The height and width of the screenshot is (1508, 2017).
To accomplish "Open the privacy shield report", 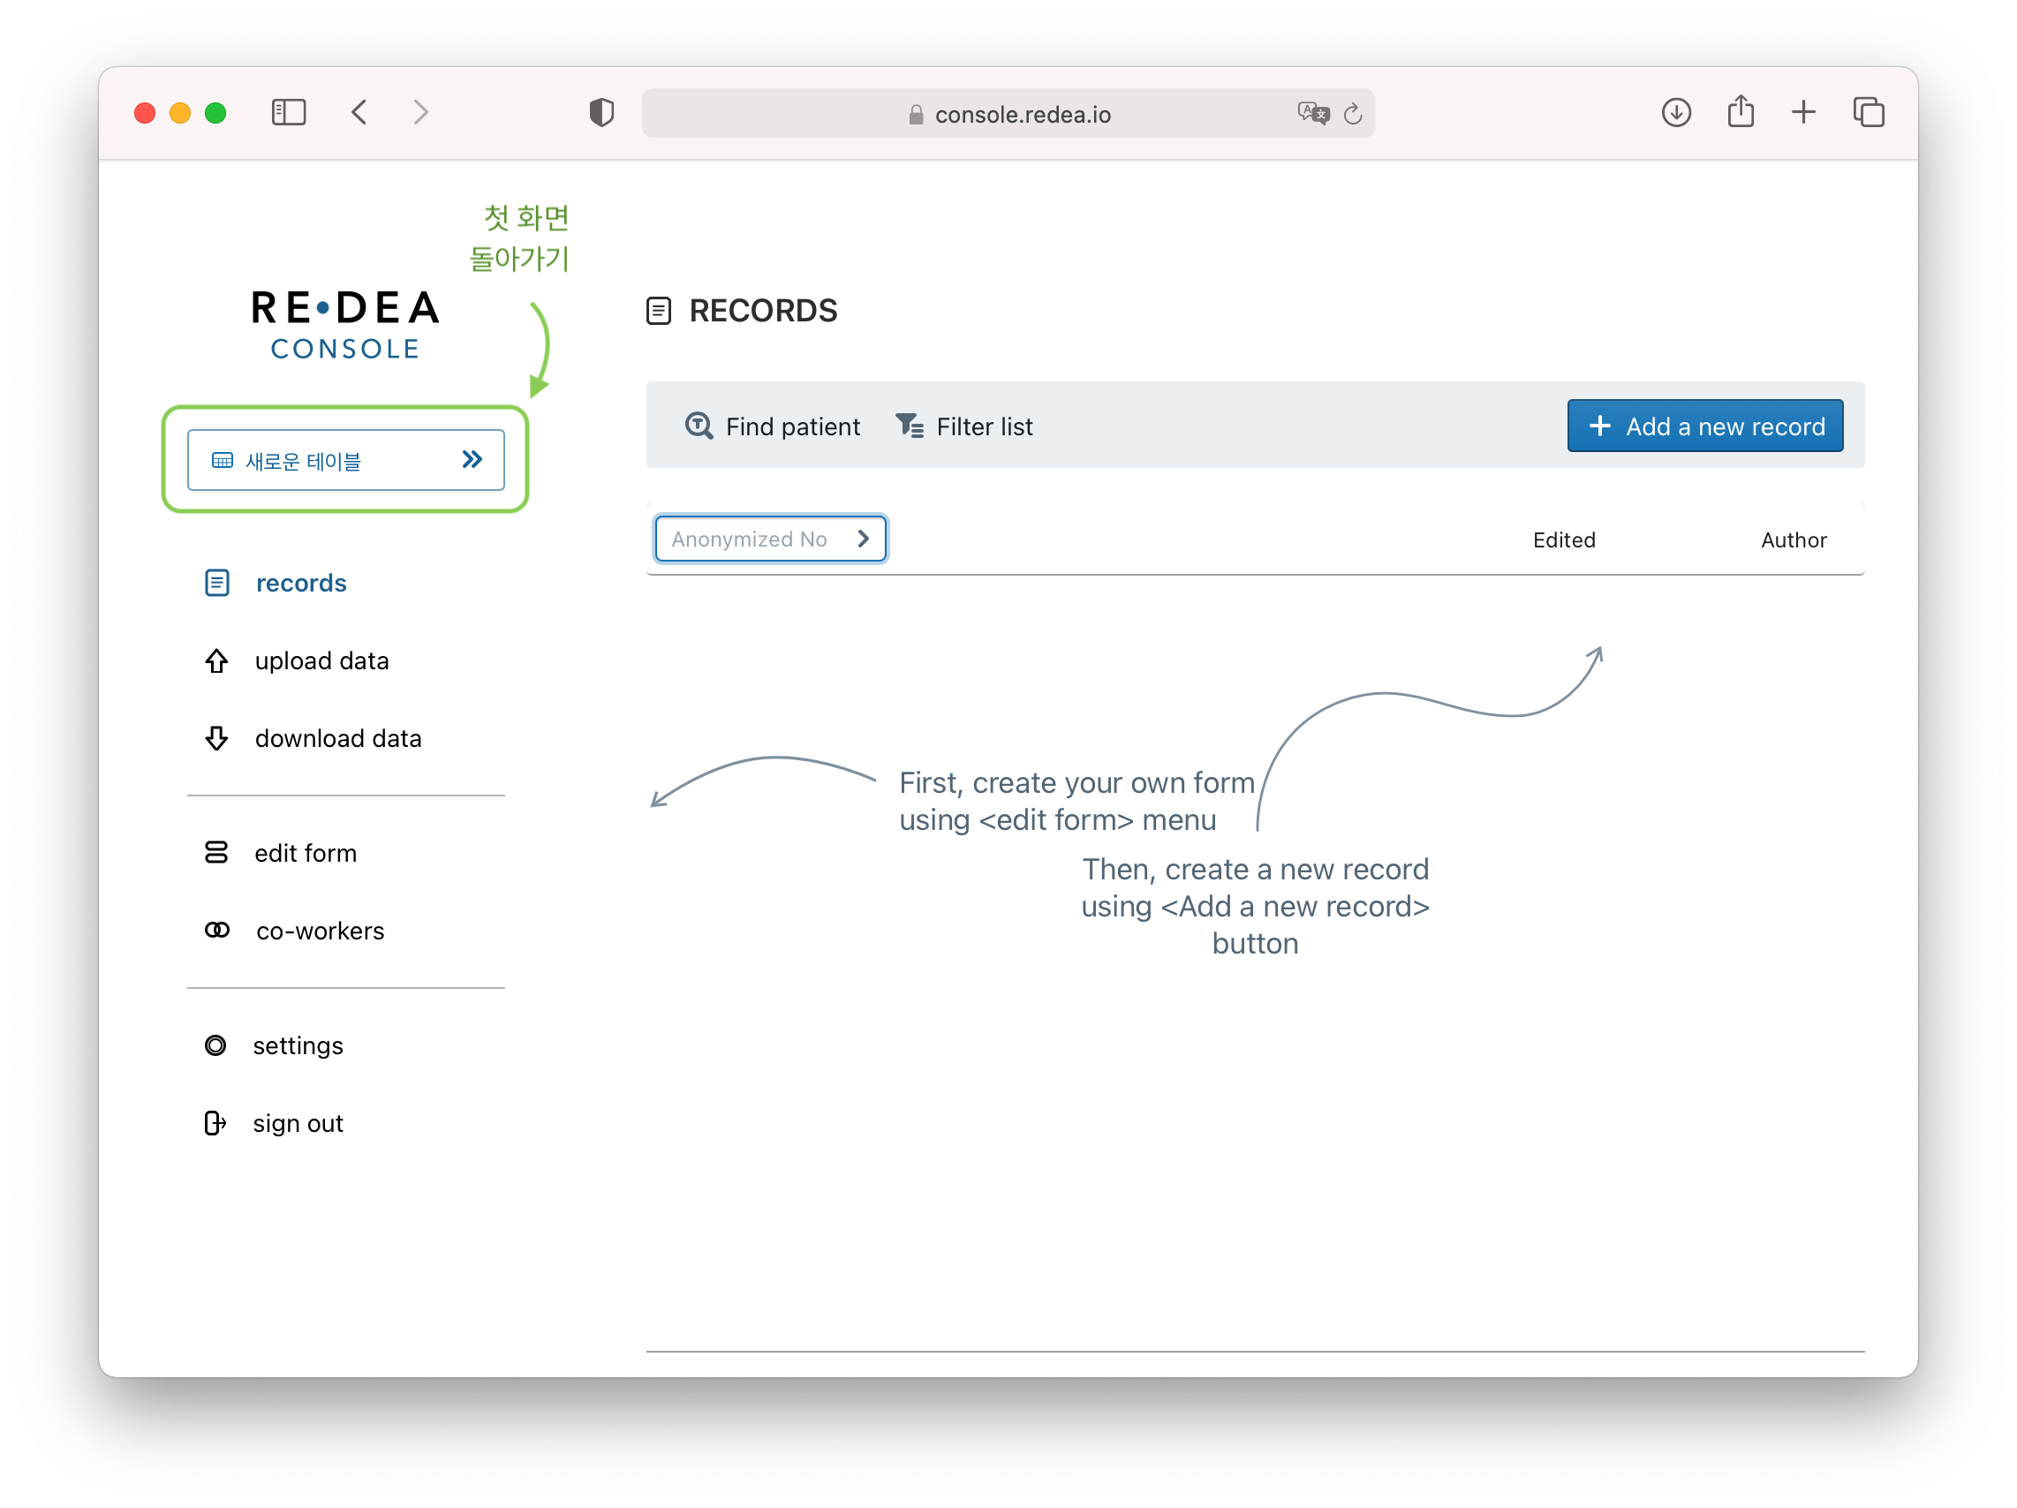I will tap(601, 113).
